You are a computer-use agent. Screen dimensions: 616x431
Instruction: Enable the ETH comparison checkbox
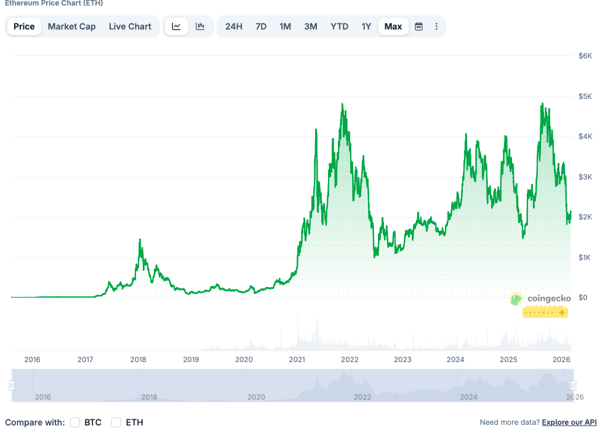click(116, 422)
